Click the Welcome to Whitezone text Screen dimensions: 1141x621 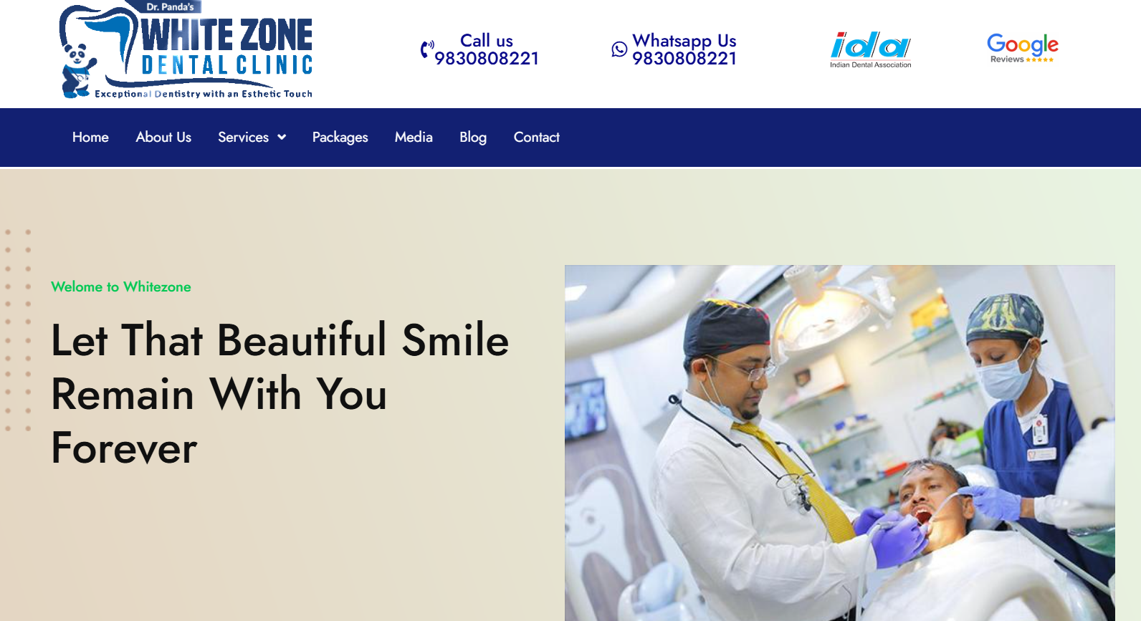tap(121, 287)
